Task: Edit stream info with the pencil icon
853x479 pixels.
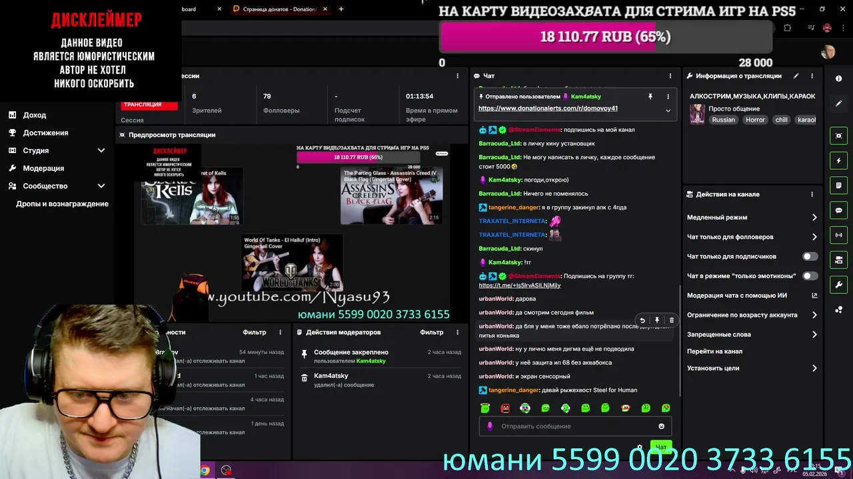Action: (x=796, y=76)
